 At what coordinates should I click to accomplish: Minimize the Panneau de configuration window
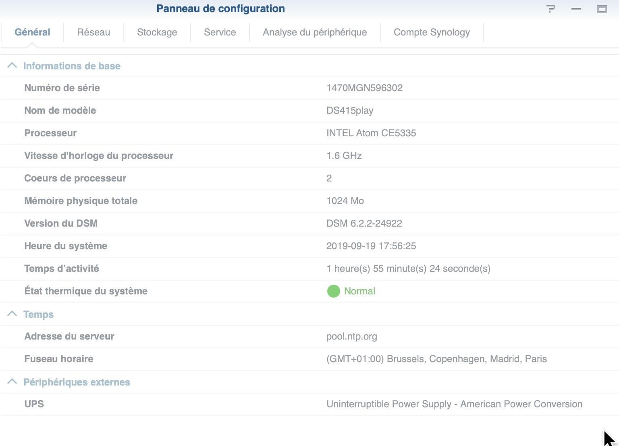tap(576, 9)
